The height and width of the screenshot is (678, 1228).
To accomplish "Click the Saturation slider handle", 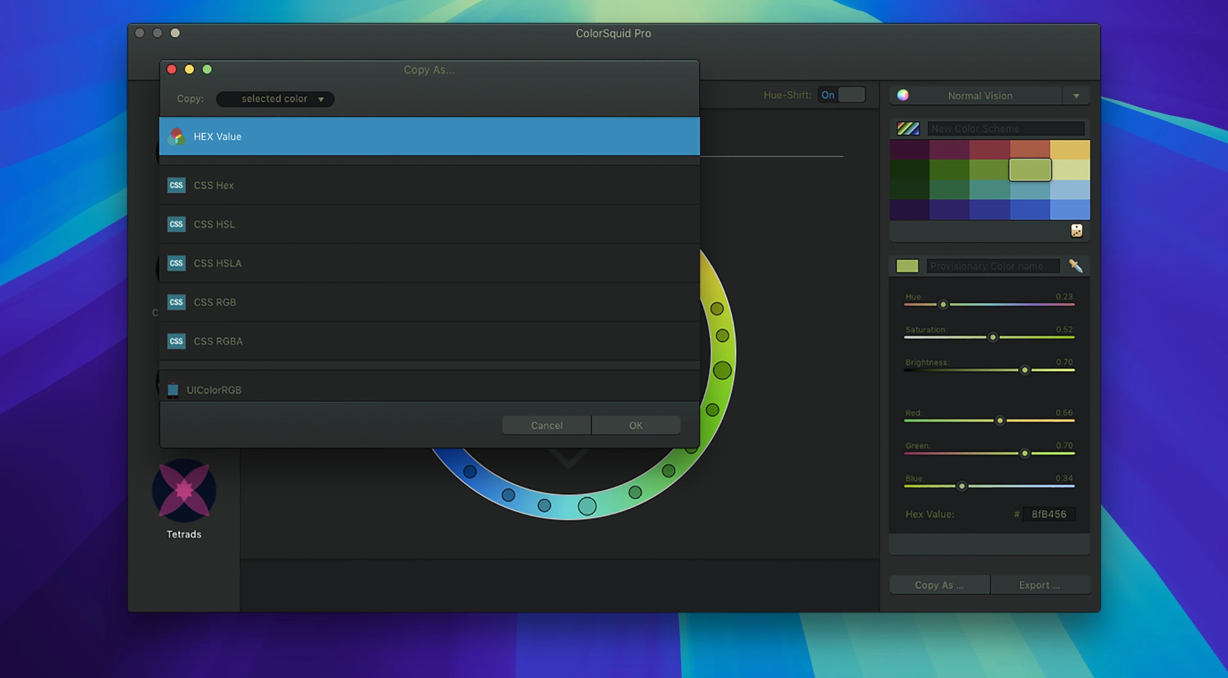I will [993, 337].
